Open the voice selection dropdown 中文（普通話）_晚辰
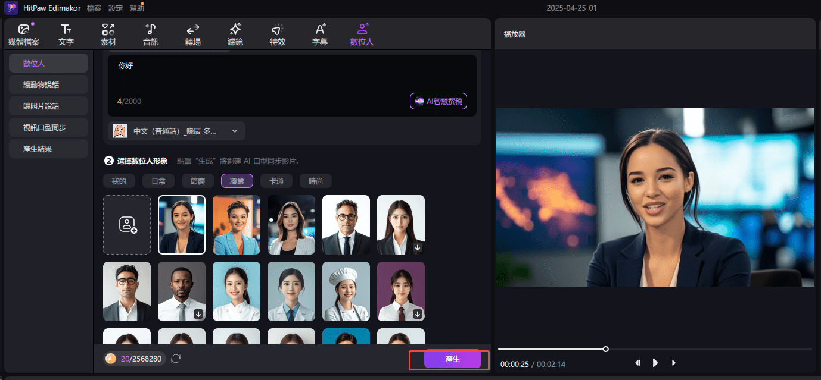This screenshot has height=380, width=821. click(179, 131)
